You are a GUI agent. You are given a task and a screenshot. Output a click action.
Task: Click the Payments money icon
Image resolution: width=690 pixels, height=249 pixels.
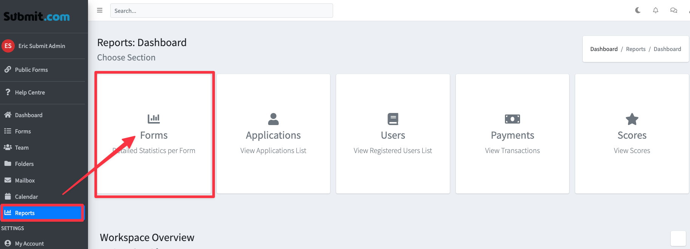[x=512, y=119]
